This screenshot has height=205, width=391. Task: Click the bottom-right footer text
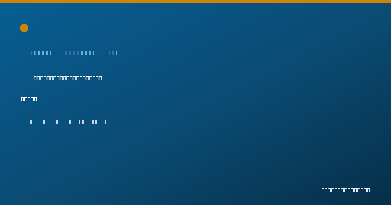point(346,190)
